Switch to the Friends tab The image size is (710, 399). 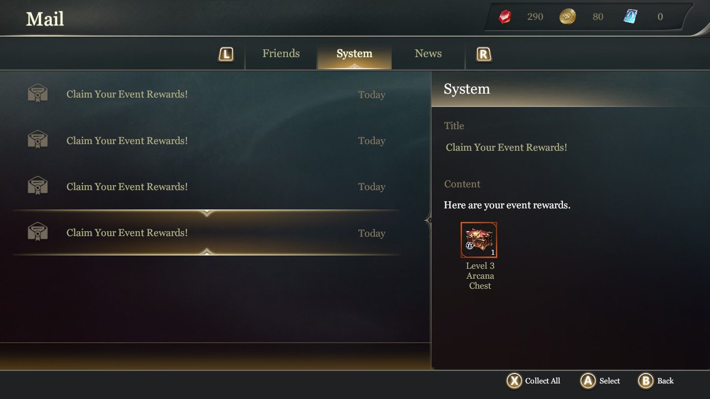281,54
